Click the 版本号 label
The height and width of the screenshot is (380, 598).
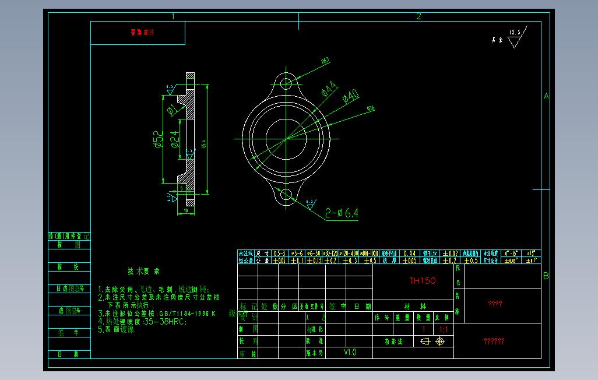[x=315, y=353]
